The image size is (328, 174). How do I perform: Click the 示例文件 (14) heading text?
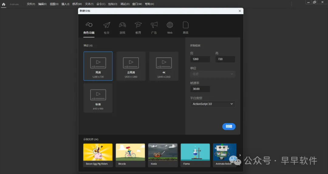click(91, 139)
